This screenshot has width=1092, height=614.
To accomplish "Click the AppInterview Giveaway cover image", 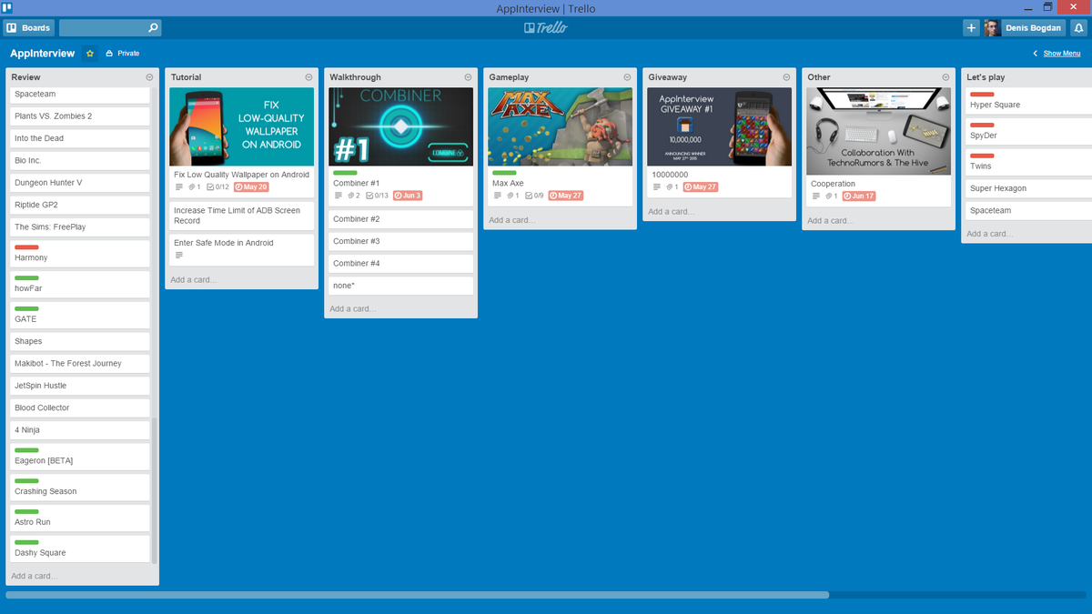I will click(719, 126).
